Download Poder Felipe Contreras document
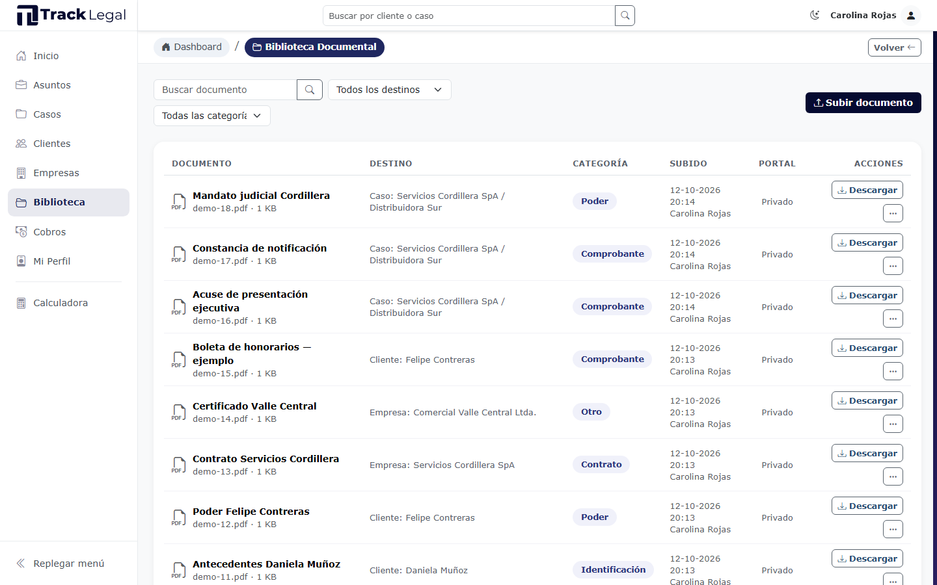 point(867,506)
